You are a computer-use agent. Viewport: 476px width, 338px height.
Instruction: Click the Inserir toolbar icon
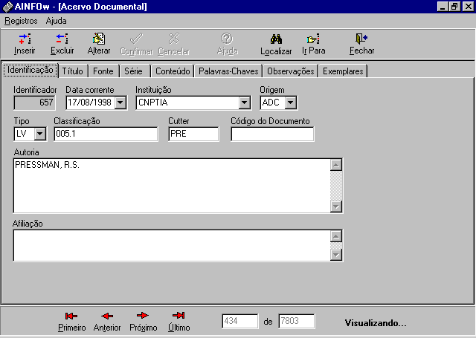[x=25, y=39]
